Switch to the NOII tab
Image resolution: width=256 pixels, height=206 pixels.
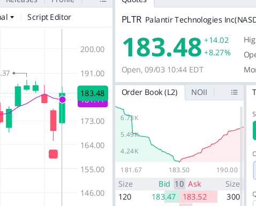pyautogui.click(x=199, y=92)
